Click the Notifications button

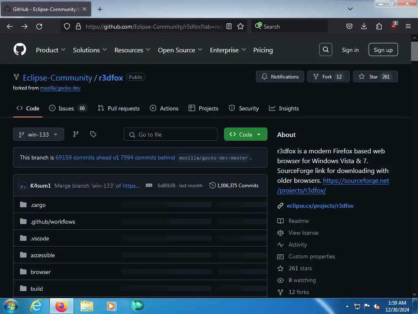click(280, 76)
